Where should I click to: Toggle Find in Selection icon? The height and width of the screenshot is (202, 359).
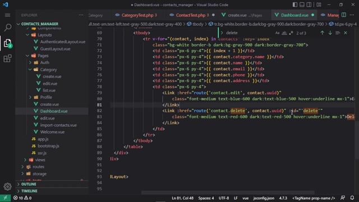[x=338, y=33]
